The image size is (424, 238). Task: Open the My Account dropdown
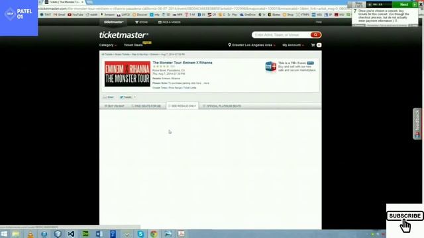[293, 45]
